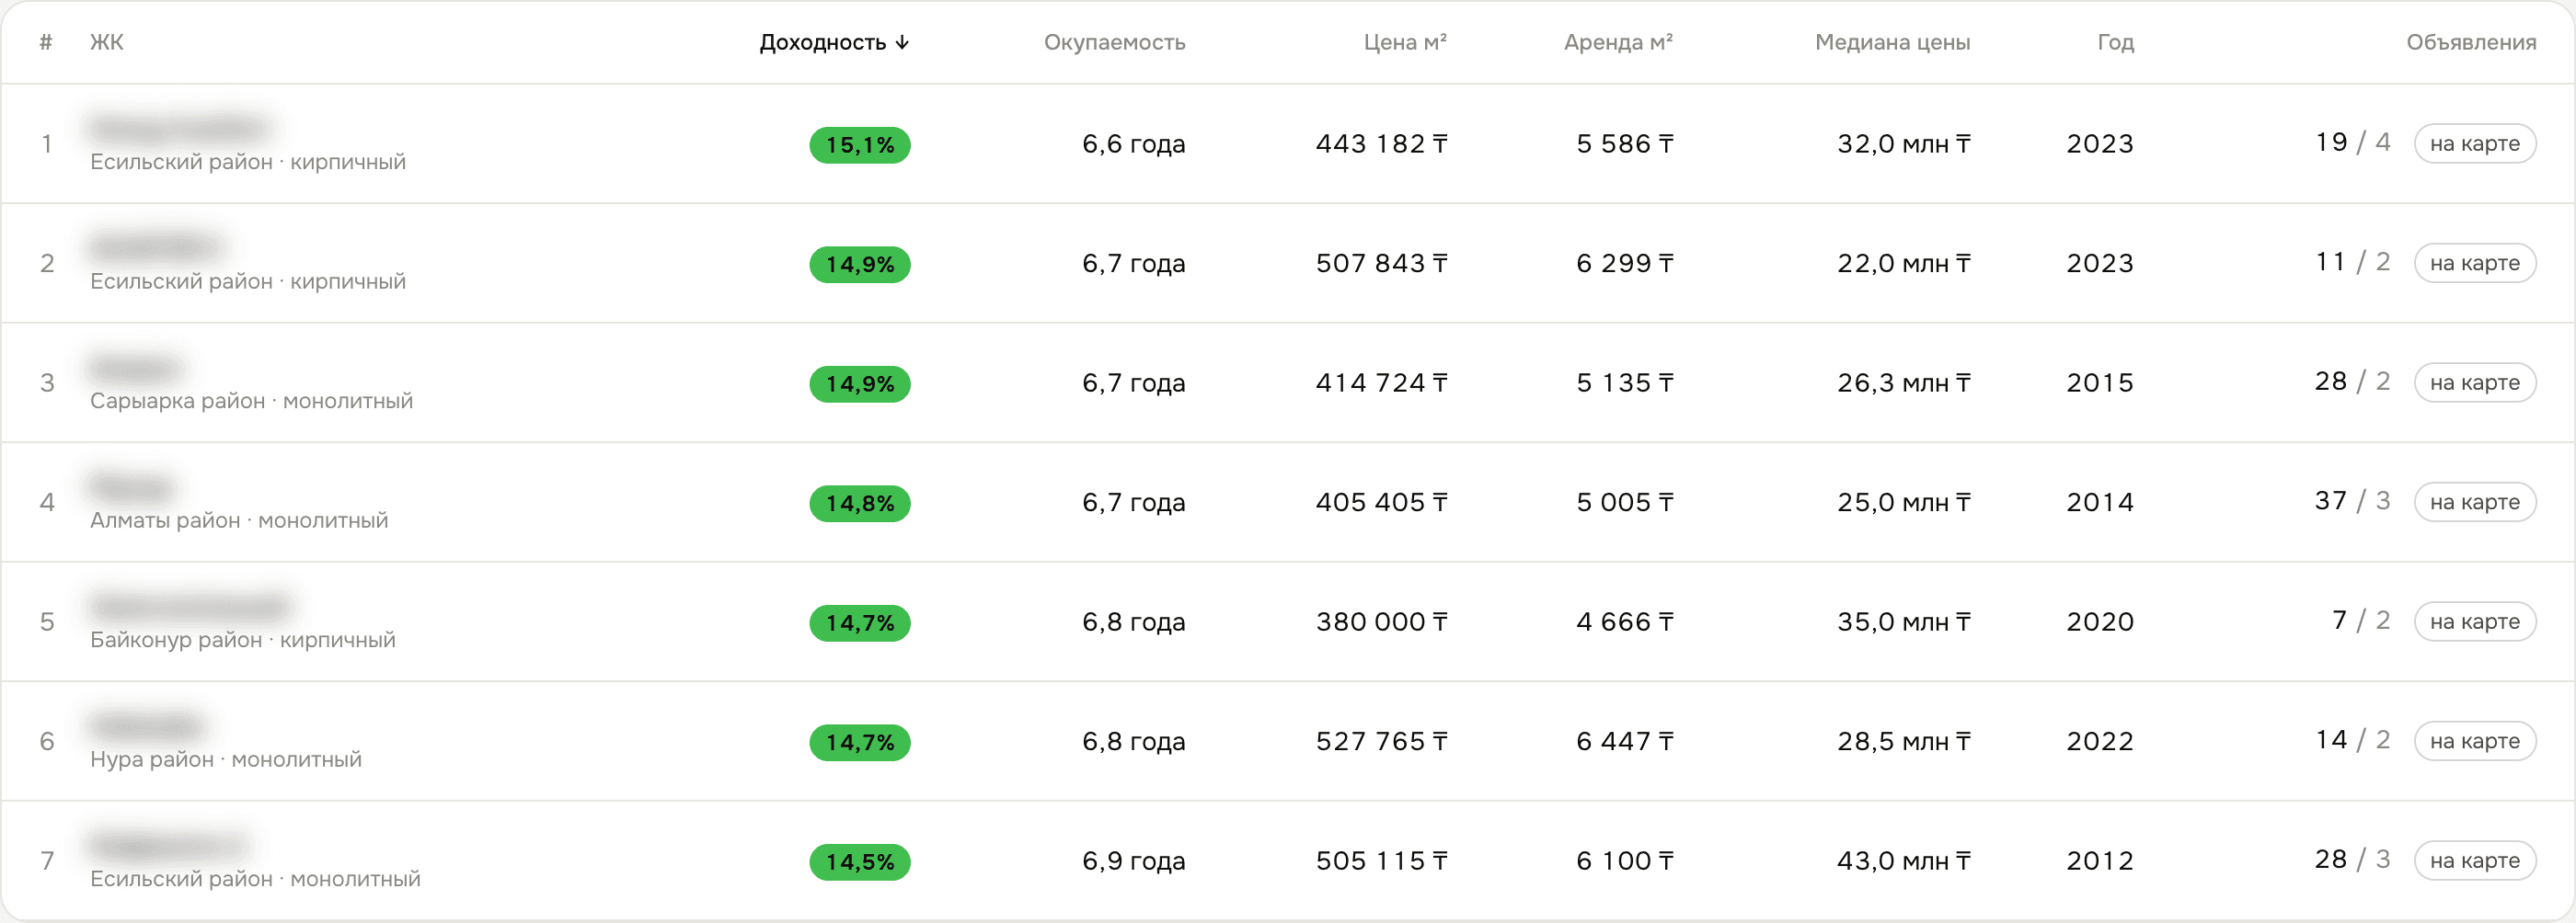Open 'на карте' for the 15,1% row

point(2474,143)
